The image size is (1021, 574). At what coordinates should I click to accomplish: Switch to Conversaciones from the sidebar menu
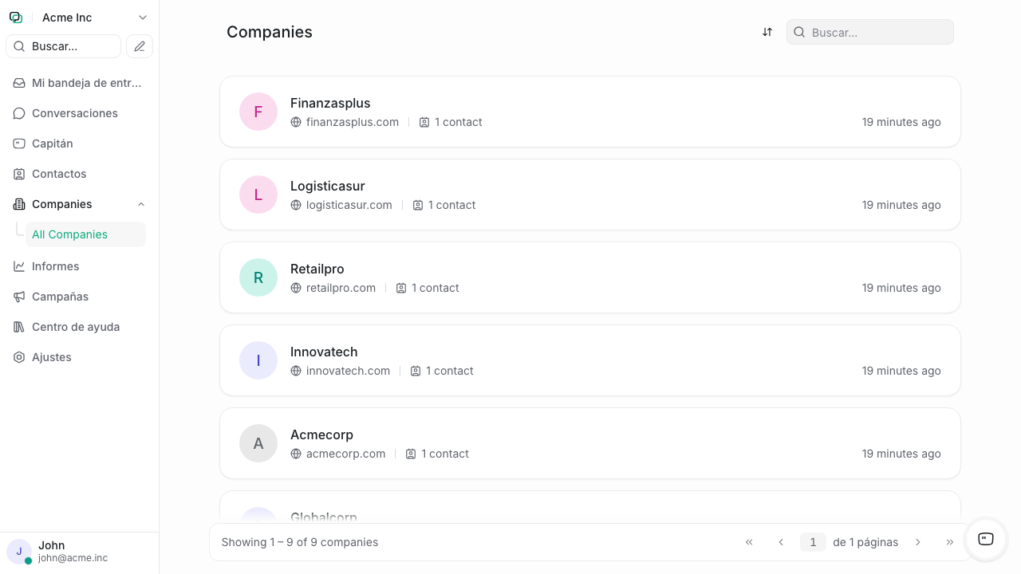[75, 113]
